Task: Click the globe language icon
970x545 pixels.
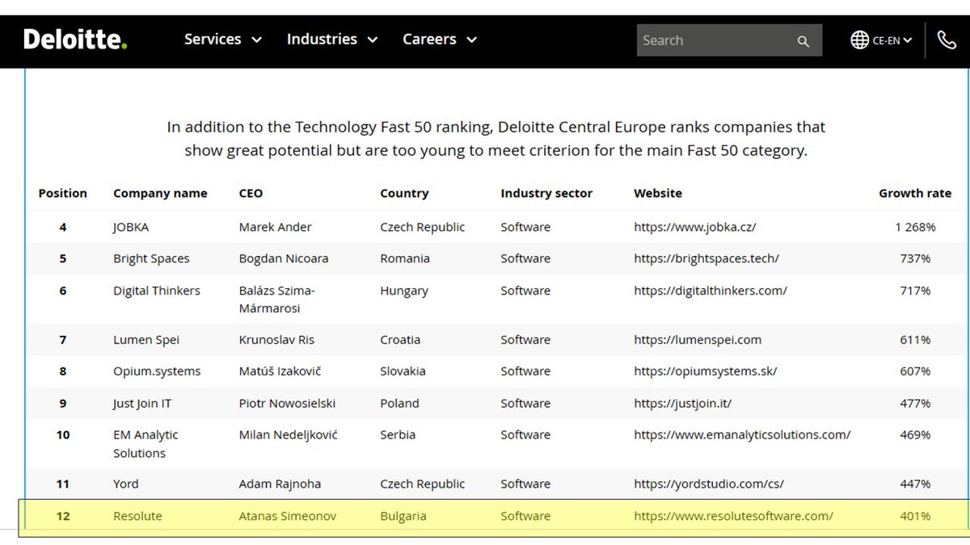Action: click(859, 40)
